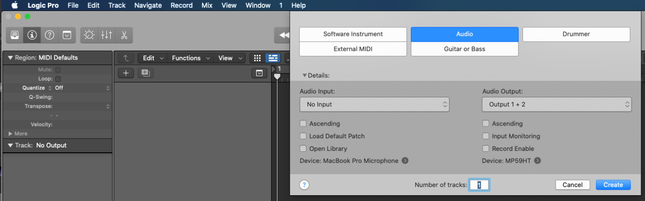Open info arrow next to MP59HT device
This screenshot has width=645, height=201.
[538, 161]
